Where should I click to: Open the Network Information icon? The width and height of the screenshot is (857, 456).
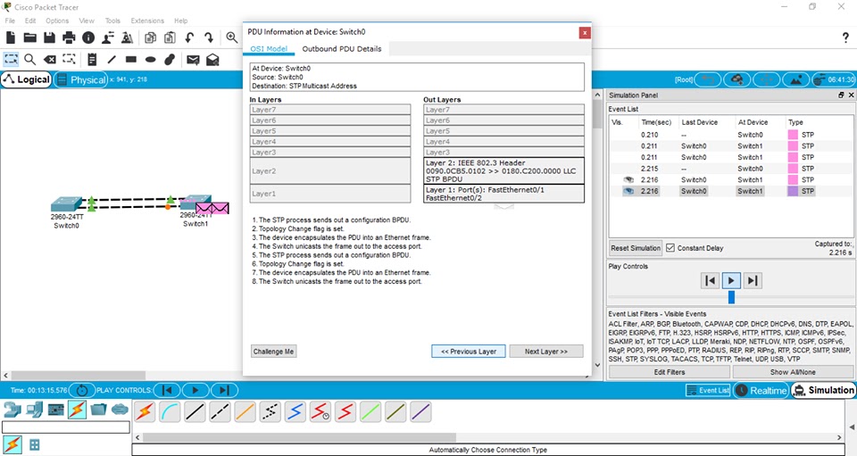click(88, 37)
